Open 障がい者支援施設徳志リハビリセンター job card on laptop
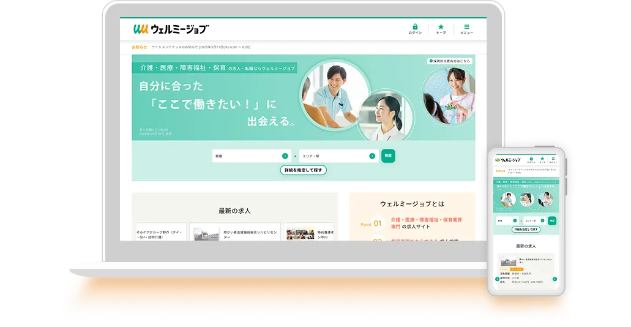The width and height of the screenshot is (631, 327). (x=234, y=232)
